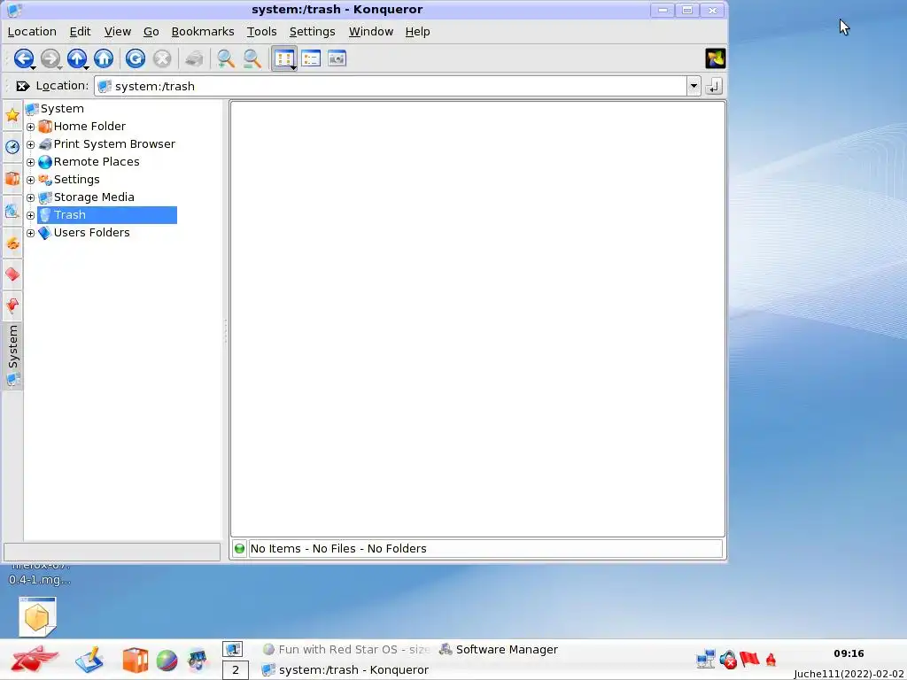Click the Konqueror animated logo icon

tap(715, 58)
